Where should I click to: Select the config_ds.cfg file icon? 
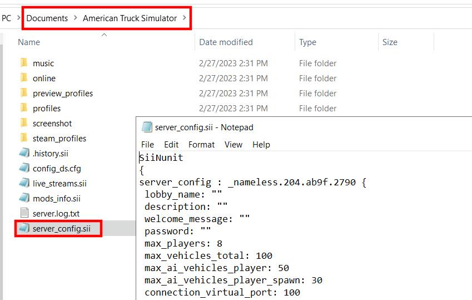coord(24,168)
